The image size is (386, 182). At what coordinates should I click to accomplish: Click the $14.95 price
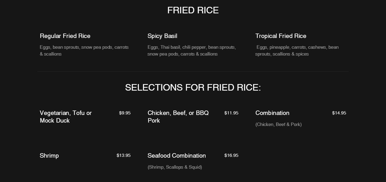point(339,113)
